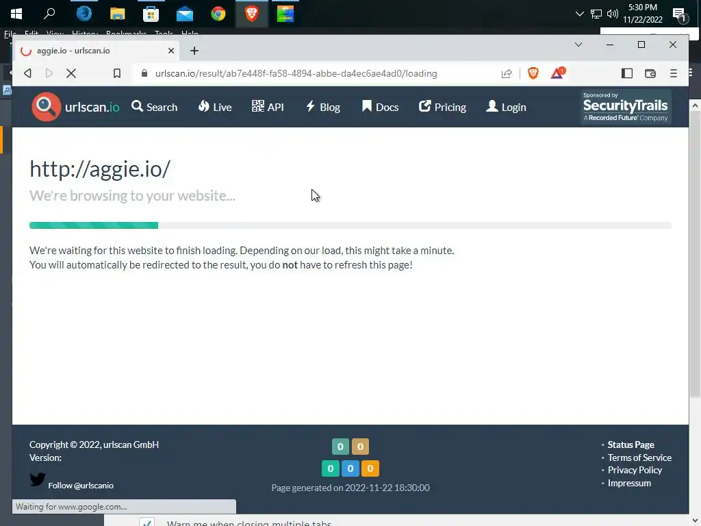Click the SecurityTrails sponsor banner
Image resolution: width=701 pixels, height=526 pixels.
[x=626, y=107]
